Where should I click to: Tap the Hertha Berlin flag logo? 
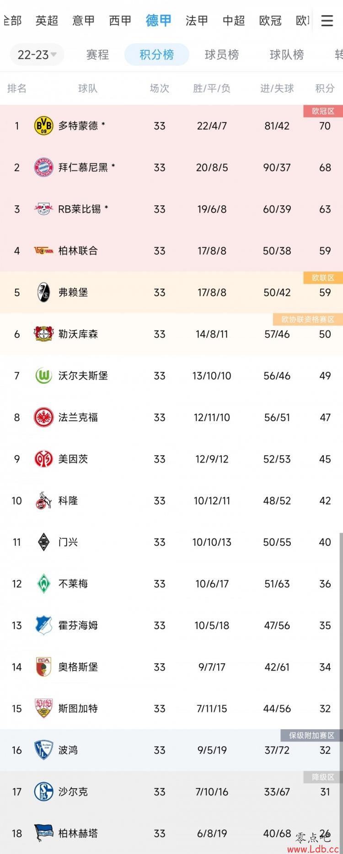tap(44, 833)
